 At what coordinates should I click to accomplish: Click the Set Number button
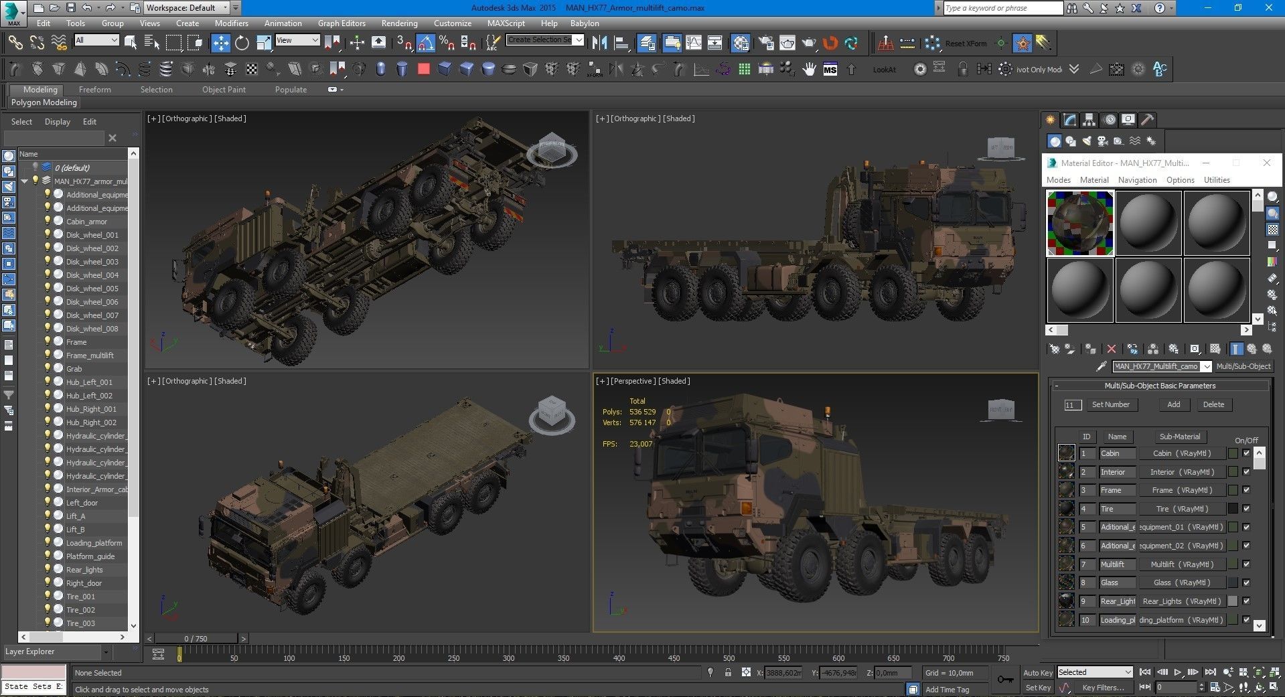click(1110, 404)
